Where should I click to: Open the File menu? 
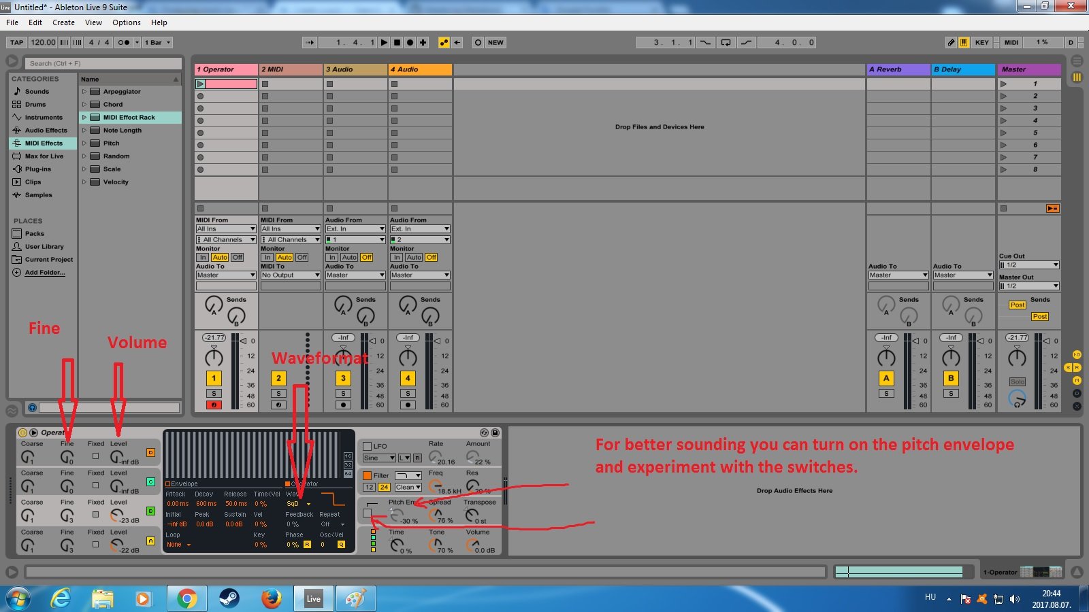[x=12, y=22]
